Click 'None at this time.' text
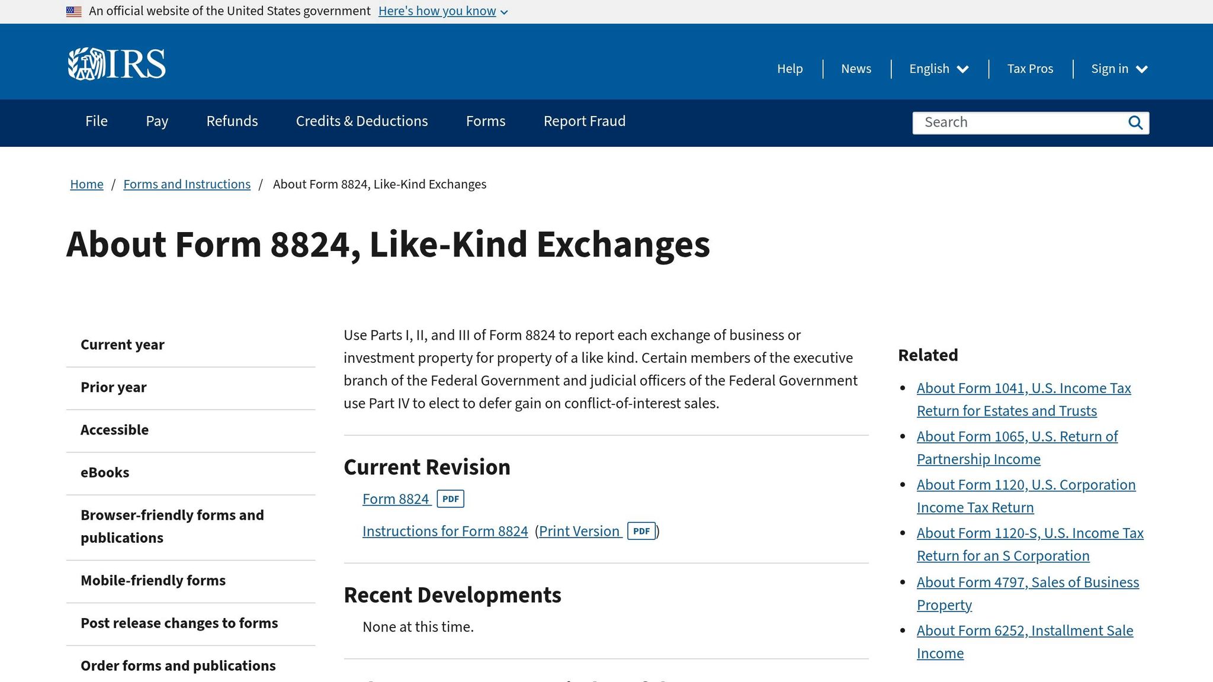The height and width of the screenshot is (682, 1213). (418, 627)
